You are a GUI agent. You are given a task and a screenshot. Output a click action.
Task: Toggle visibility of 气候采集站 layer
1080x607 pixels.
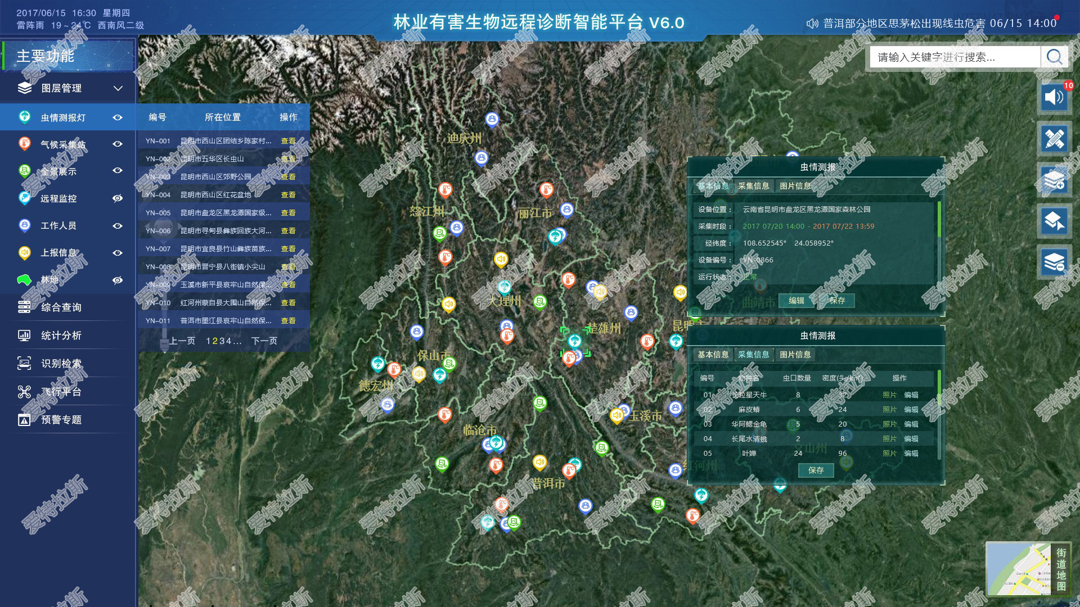pyautogui.click(x=118, y=144)
